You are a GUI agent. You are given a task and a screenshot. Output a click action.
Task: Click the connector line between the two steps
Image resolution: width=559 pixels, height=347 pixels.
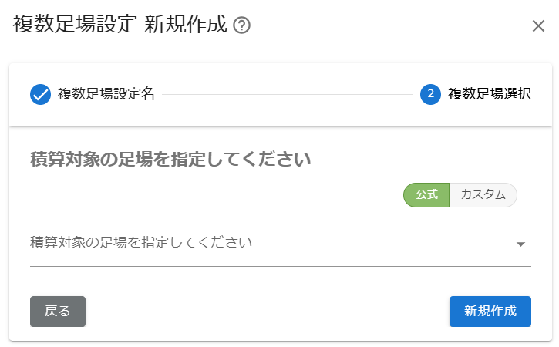(288, 95)
